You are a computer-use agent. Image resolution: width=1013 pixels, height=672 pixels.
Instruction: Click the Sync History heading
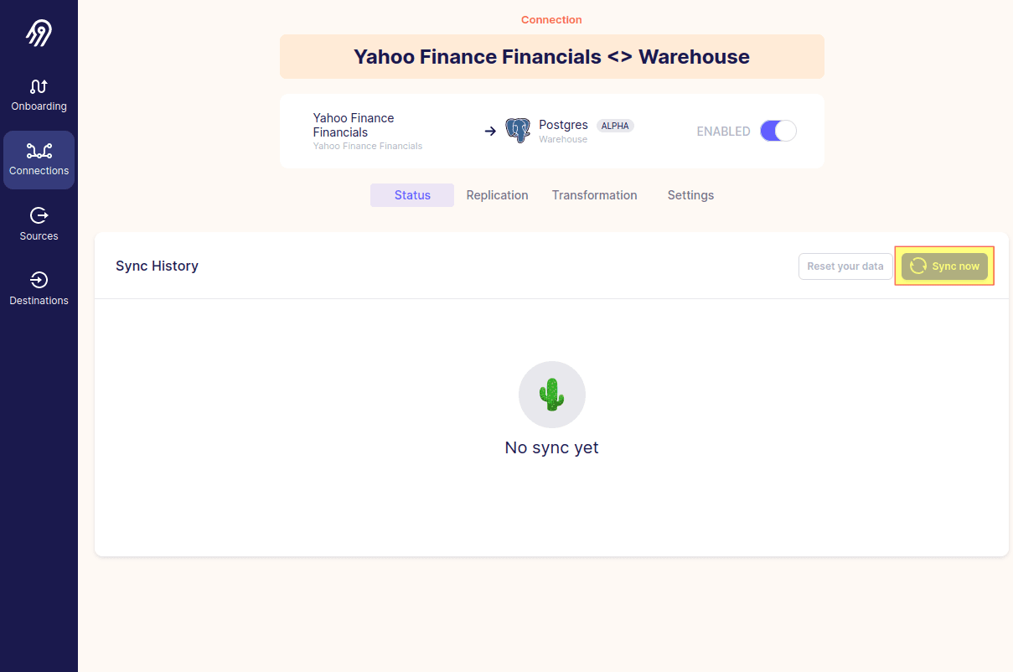pos(157,266)
